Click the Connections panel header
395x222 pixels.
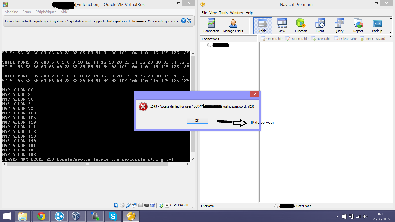click(228, 39)
